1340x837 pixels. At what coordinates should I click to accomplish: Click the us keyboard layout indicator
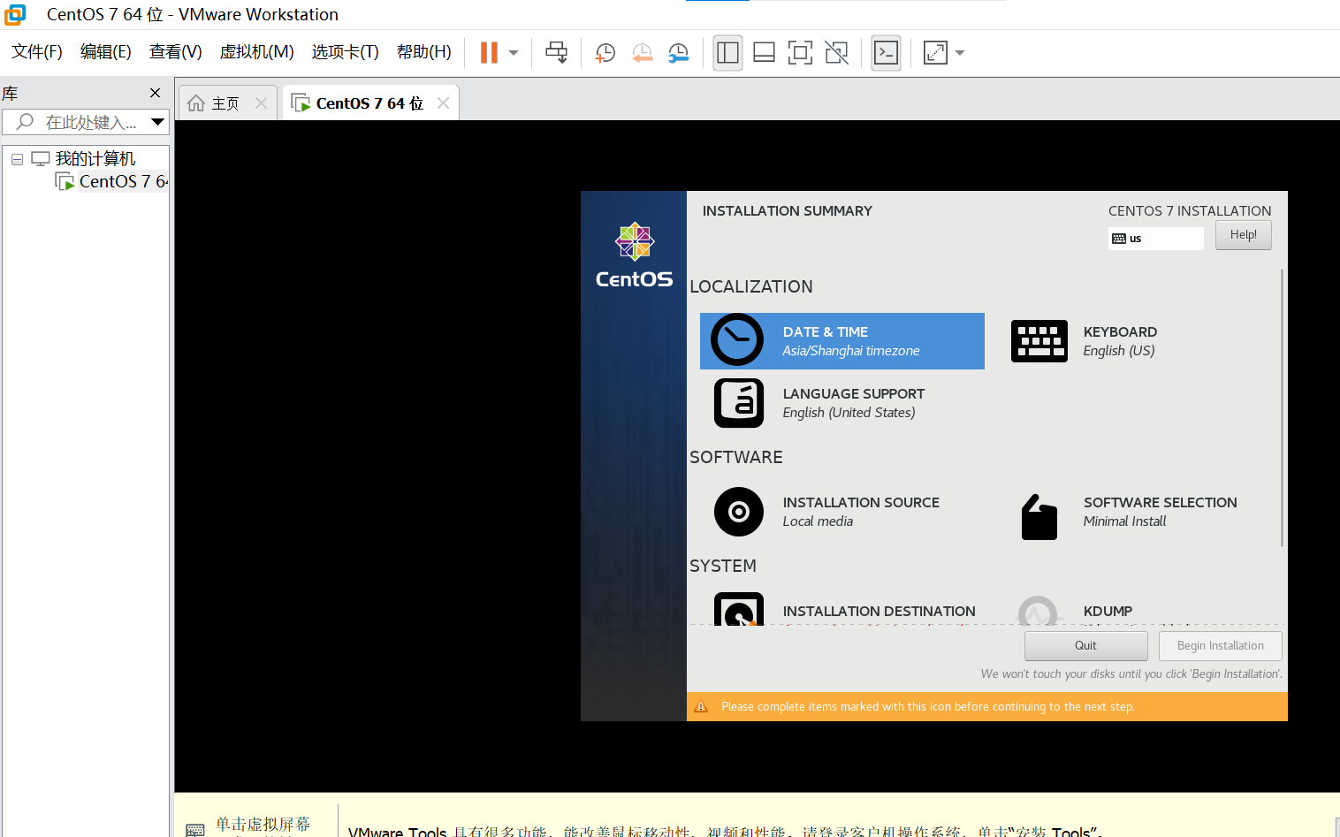[x=1156, y=239]
